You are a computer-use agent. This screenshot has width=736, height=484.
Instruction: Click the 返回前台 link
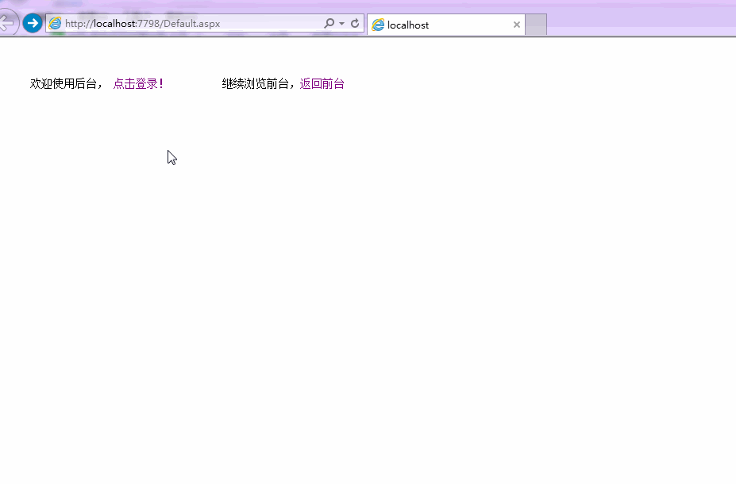tap(322, 83)
